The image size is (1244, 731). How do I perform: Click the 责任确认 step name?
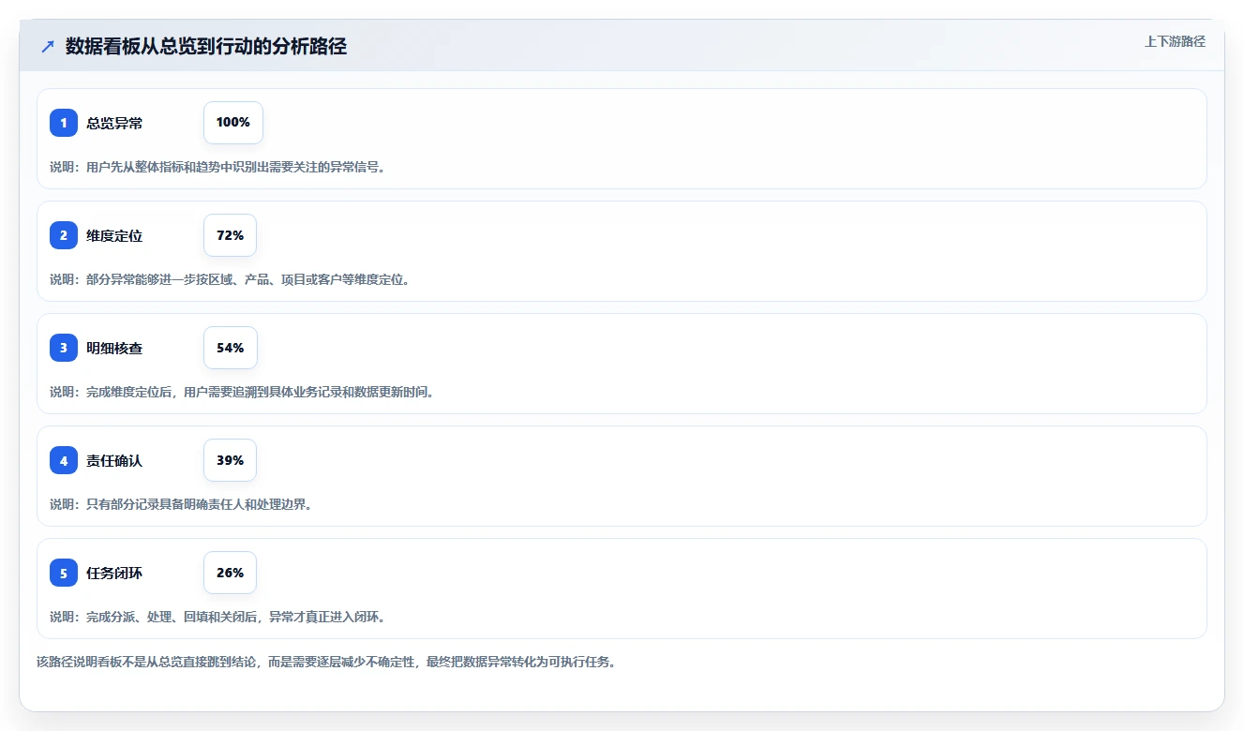(x=114, y=460)
